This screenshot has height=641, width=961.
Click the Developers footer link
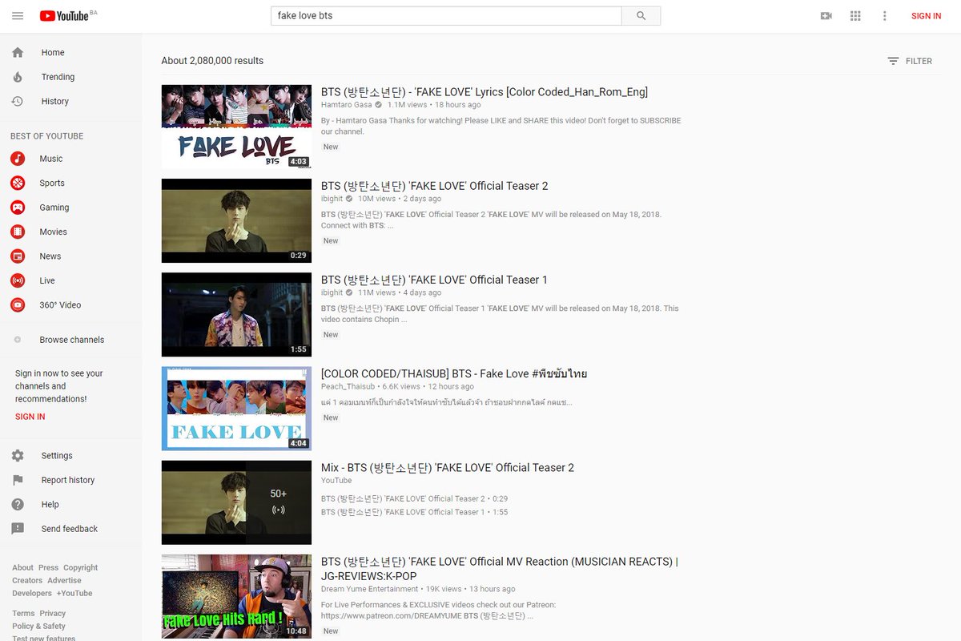[32, 593]
